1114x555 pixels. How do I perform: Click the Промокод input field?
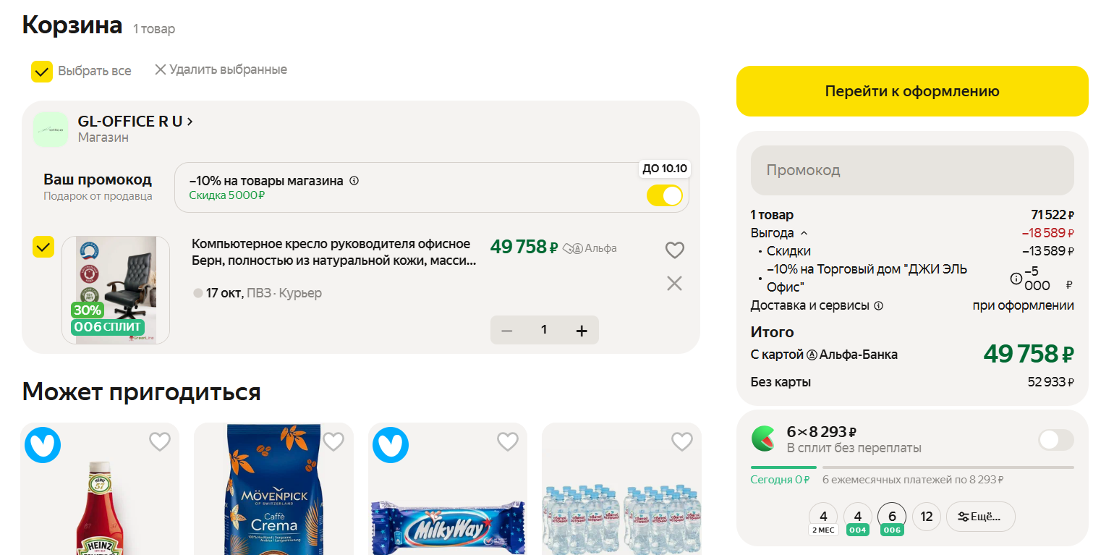[x=912, y=171]
